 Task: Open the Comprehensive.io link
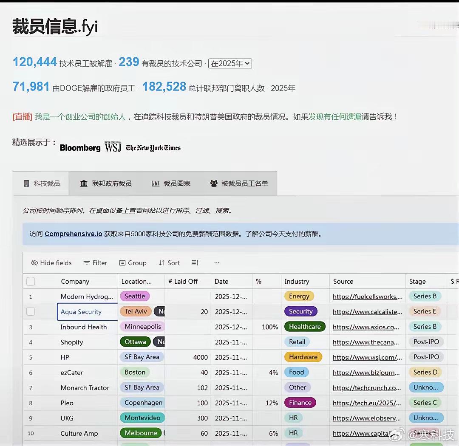(72, 234)
